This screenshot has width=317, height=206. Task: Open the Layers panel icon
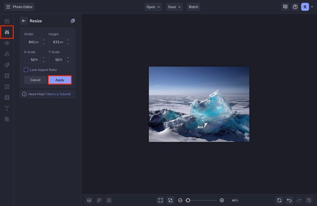tap(89, 200)
